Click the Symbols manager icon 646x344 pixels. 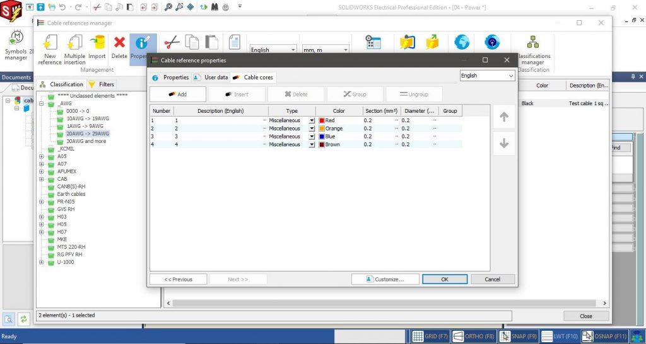pos(16,38)
